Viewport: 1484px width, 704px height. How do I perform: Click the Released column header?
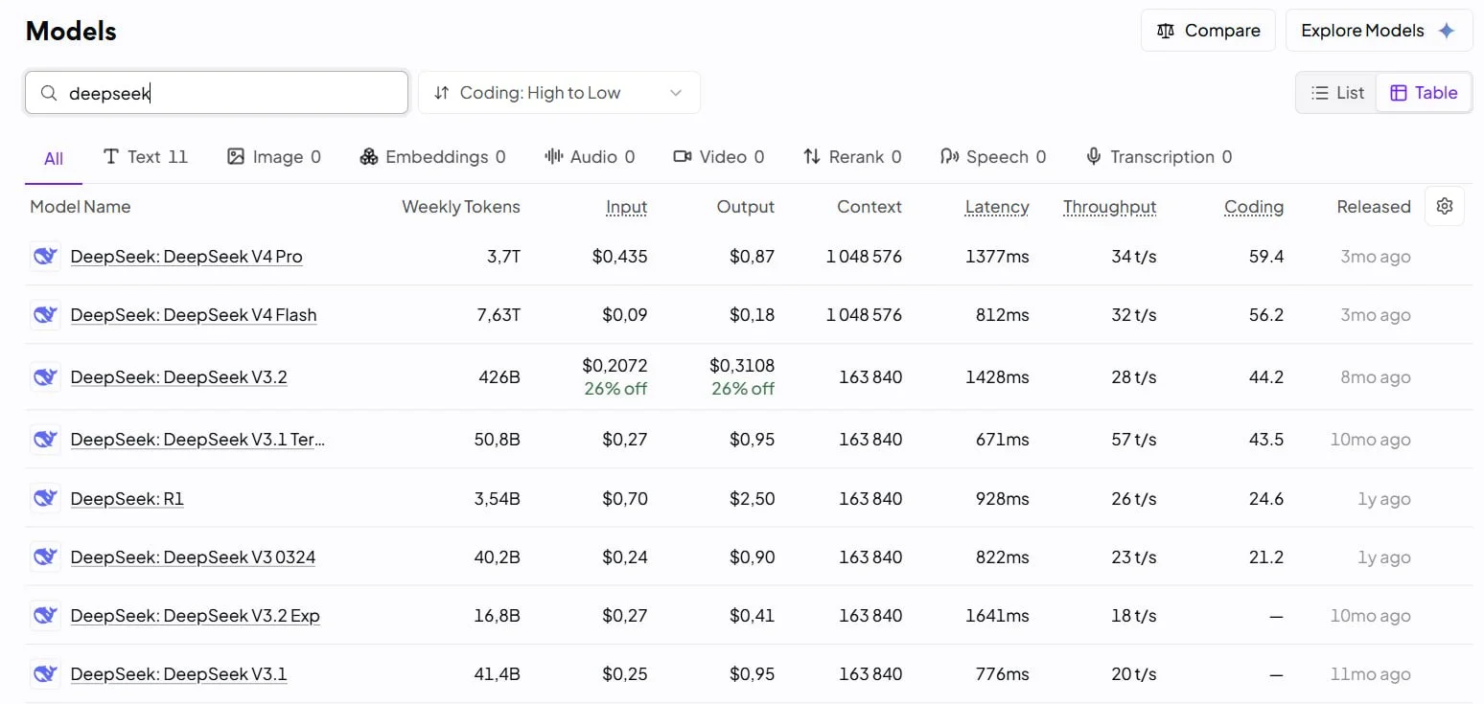coord(1374,207)
